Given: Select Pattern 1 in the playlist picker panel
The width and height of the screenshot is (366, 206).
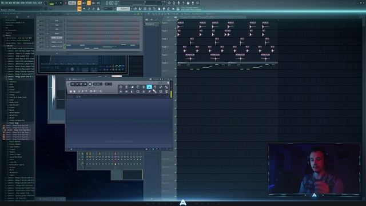Looking at the screenshot, I should coord(151,24).
